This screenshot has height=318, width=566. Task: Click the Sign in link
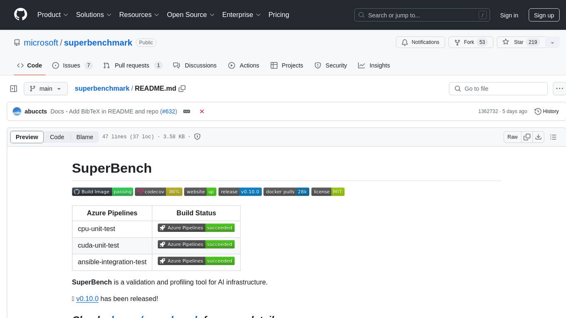pos(509,15)
